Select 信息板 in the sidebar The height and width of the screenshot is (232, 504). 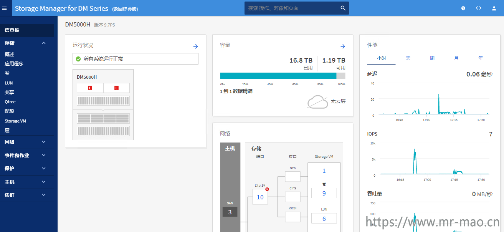tap(27, 30)
